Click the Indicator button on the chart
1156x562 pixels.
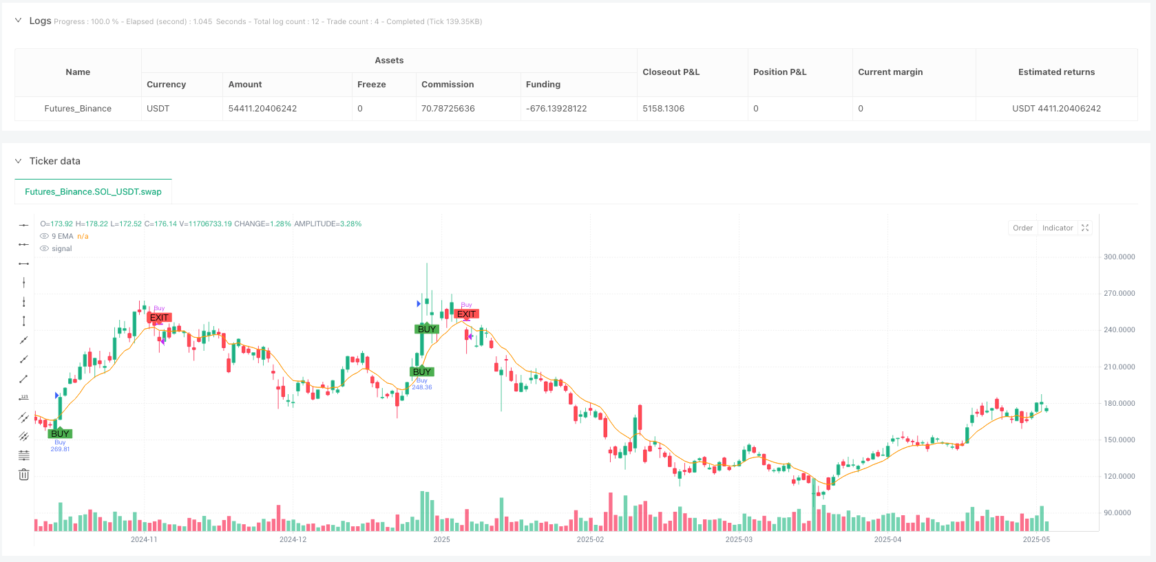point(1057,228)
